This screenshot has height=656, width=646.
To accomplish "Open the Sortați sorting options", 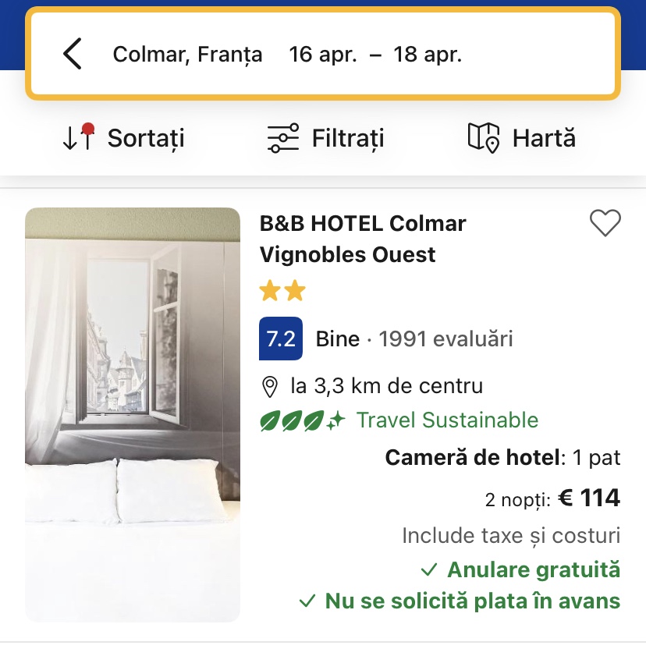I will pos(146,138).
